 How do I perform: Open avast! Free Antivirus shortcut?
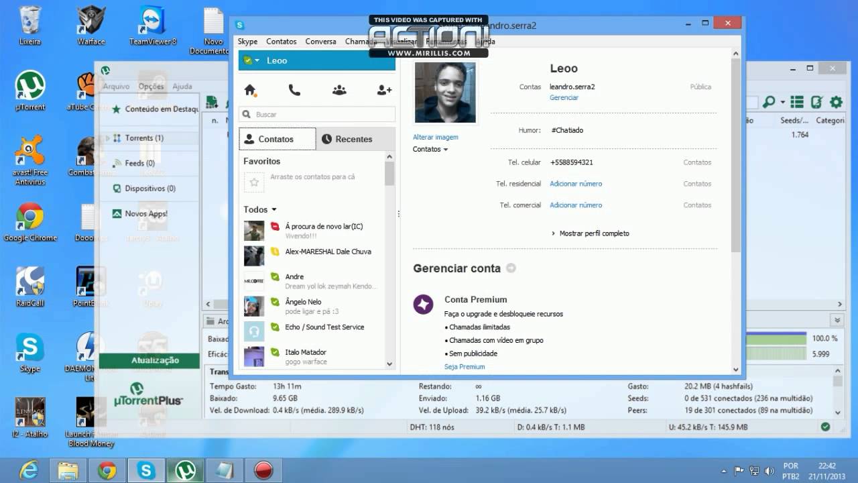point(29,160)
